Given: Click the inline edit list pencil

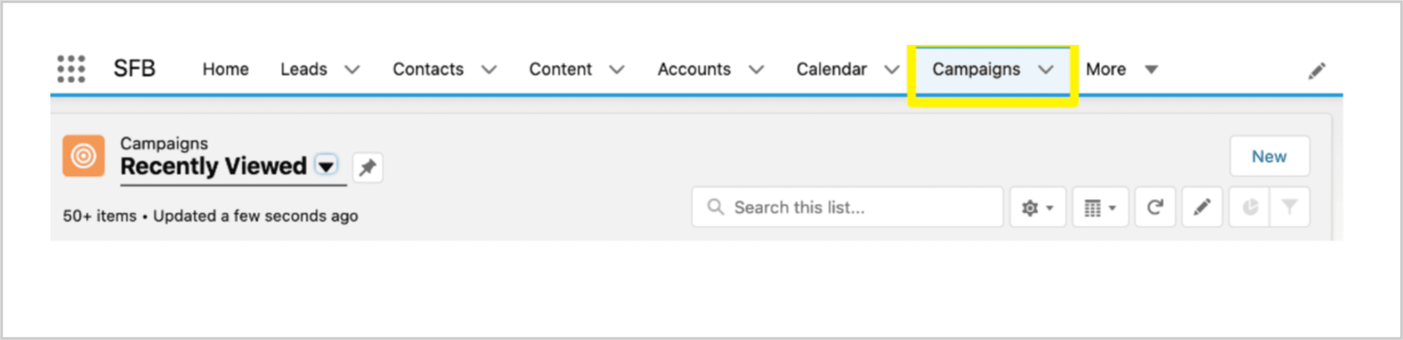Looking at the screenshot, I should 1202,207.
